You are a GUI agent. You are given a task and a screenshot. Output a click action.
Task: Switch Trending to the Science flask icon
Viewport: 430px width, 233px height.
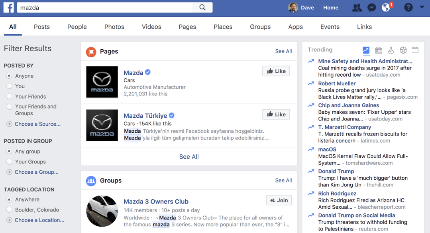391,50
